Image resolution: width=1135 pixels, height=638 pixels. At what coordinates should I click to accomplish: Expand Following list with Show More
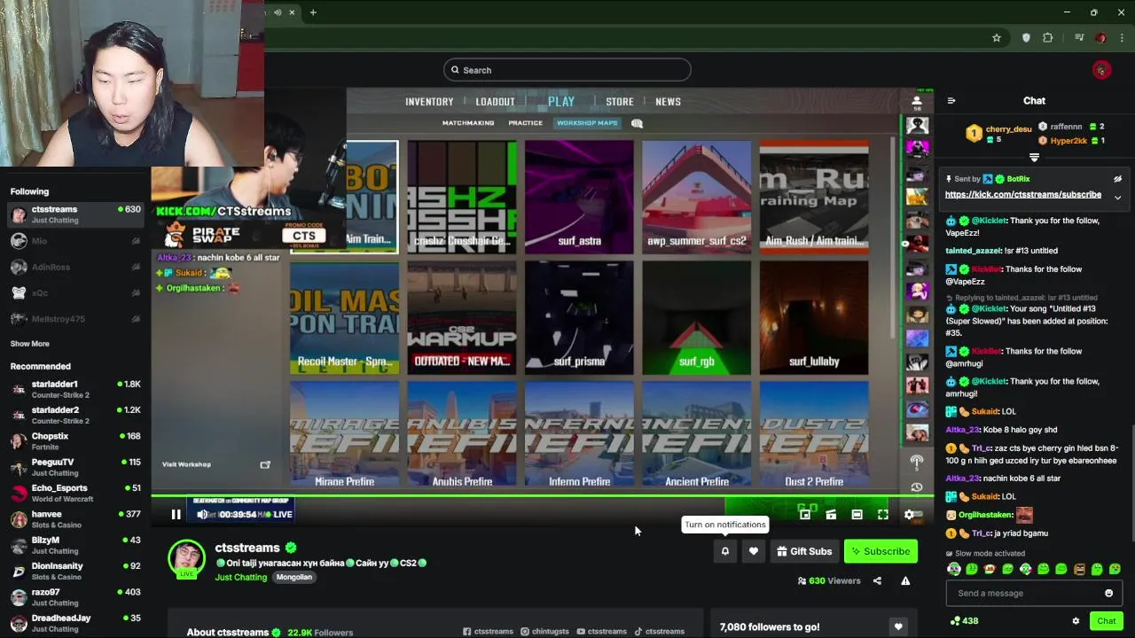coord(30,344)
